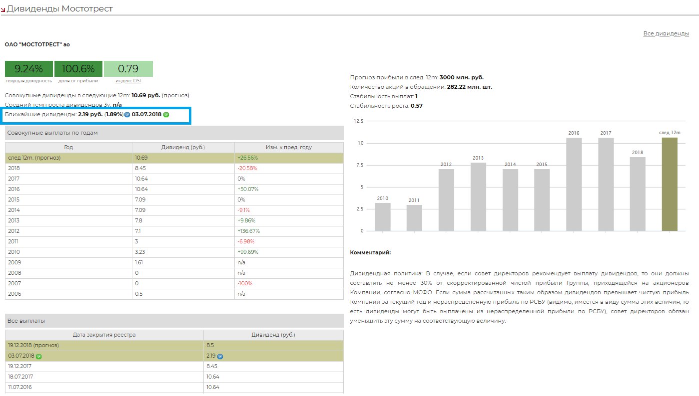Click the Совокупные дивиденды 10.69 руб. forecast line

[97, 95]
